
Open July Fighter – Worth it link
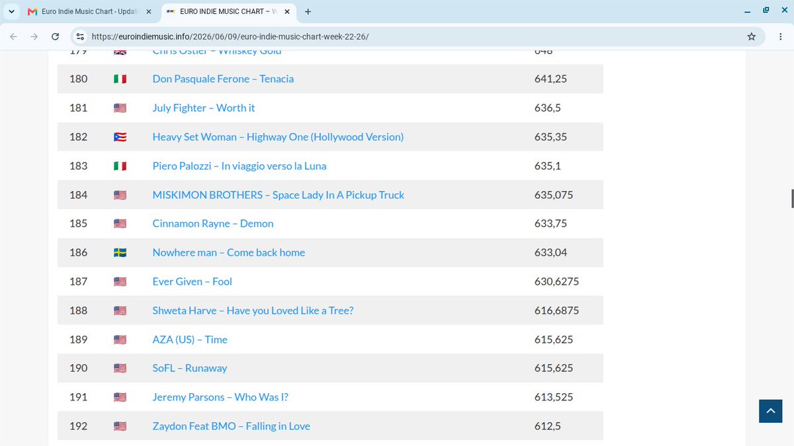204,108
